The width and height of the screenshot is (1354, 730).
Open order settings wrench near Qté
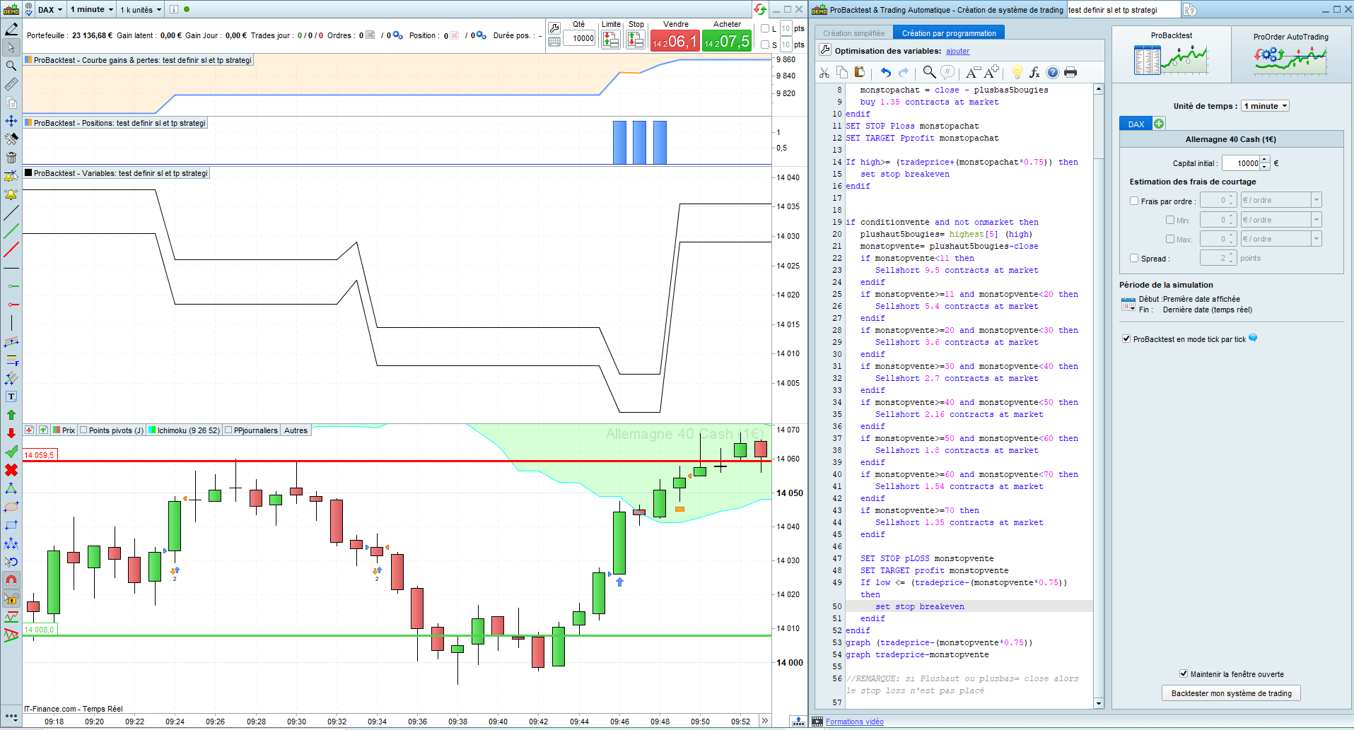[x=554, y=28]
